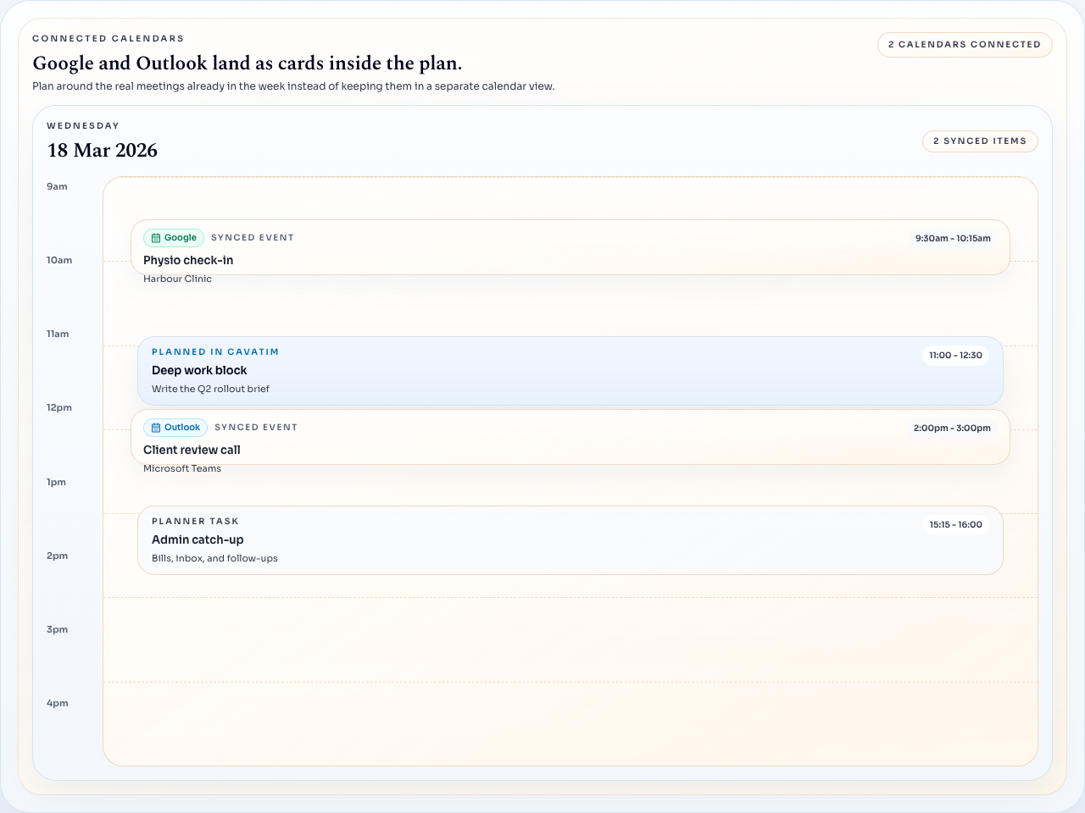1085x813 pixels.
Task: Click the 15:15 - 16:00 time pill
Action: 956,524
